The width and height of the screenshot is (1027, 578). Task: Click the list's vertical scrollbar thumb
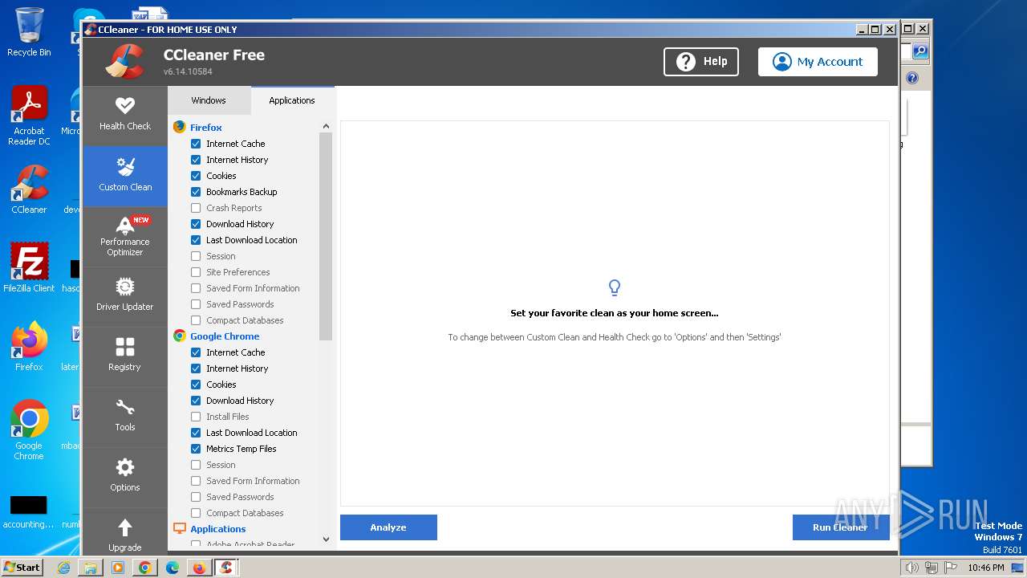coord(326,236)
